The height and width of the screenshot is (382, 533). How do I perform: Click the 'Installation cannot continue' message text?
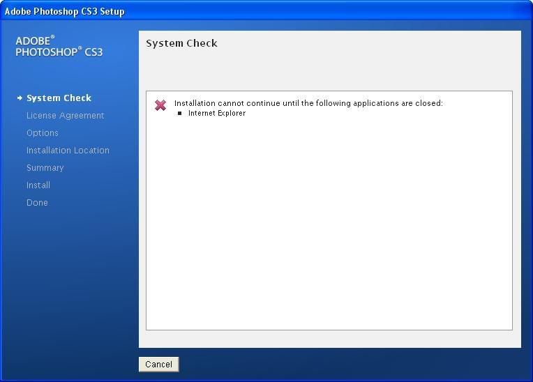pyautogui.click(x=308, y=103)
